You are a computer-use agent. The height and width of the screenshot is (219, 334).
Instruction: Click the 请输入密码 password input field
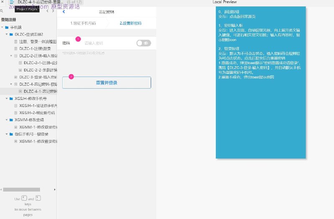[x=94, y=43]
